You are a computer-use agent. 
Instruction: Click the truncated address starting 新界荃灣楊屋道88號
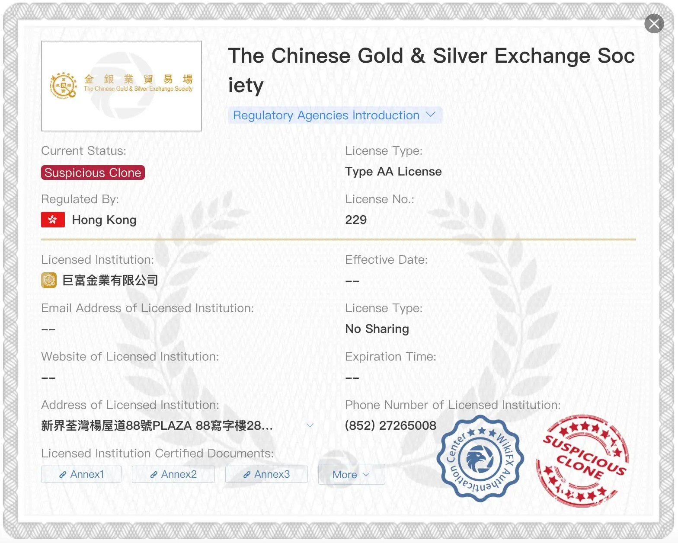coord(157,425)
